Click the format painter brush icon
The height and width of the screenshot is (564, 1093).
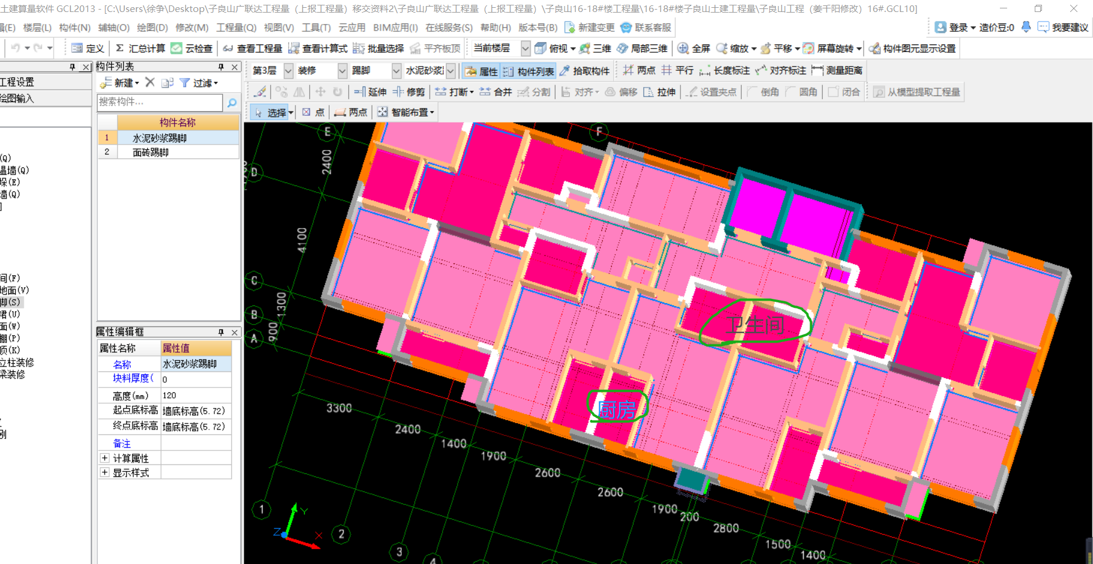point(260,92)
